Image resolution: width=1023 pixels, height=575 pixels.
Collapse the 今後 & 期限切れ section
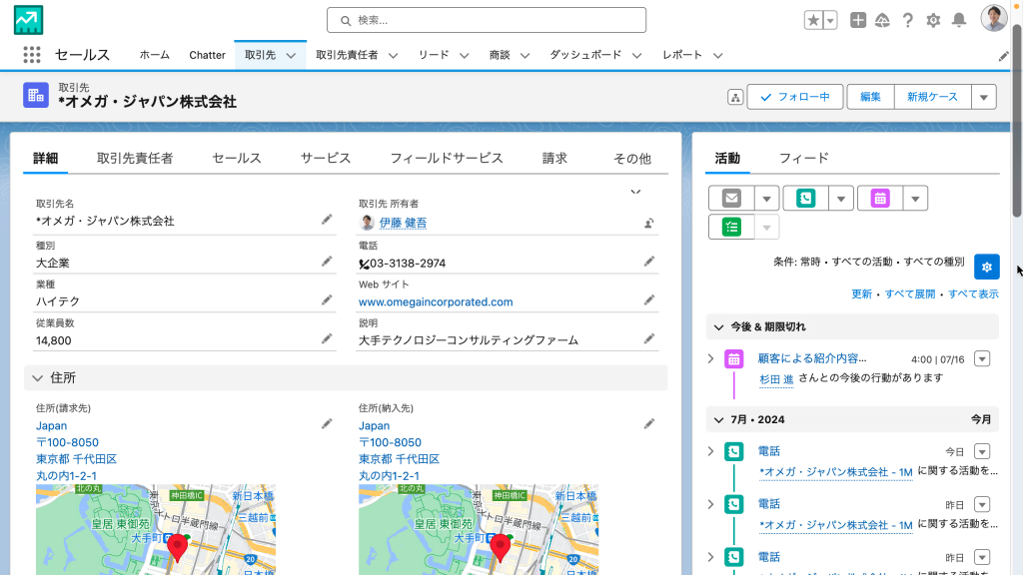click(x=717, y=326)
